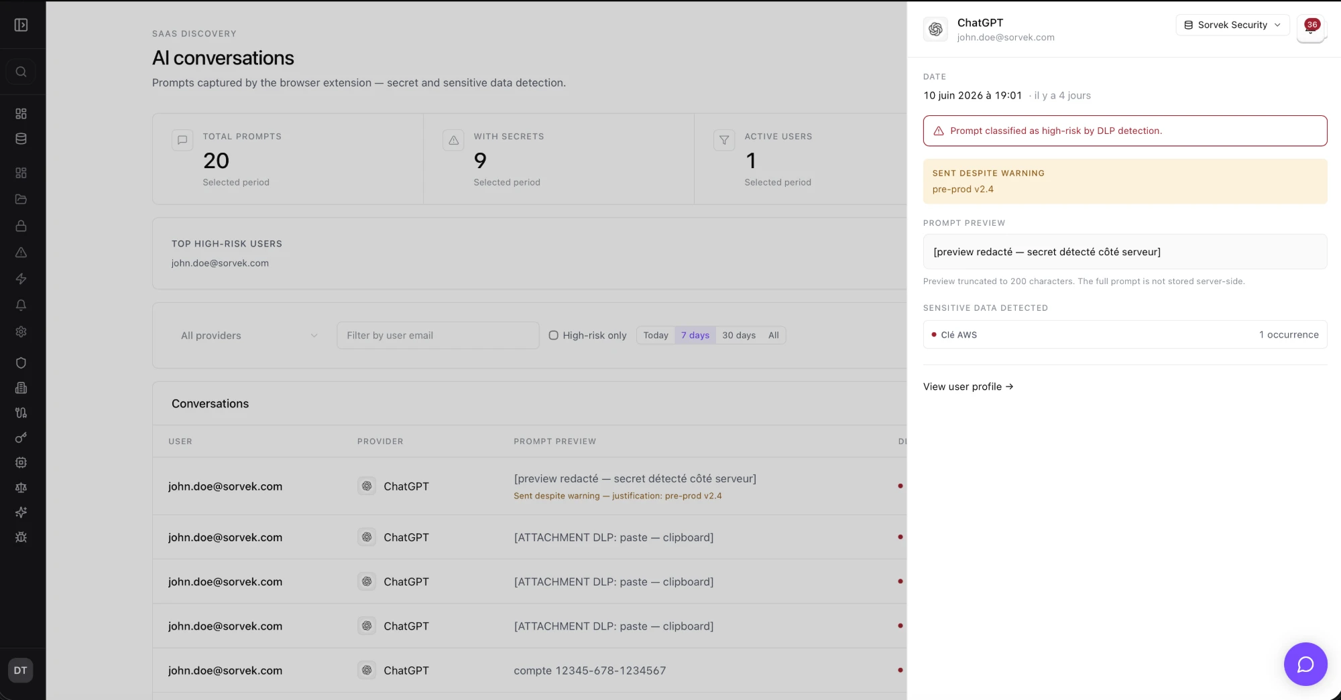The image size is (1341, 700).
Task: Open the bell icon in the sidebar
Action: (21, 305)
